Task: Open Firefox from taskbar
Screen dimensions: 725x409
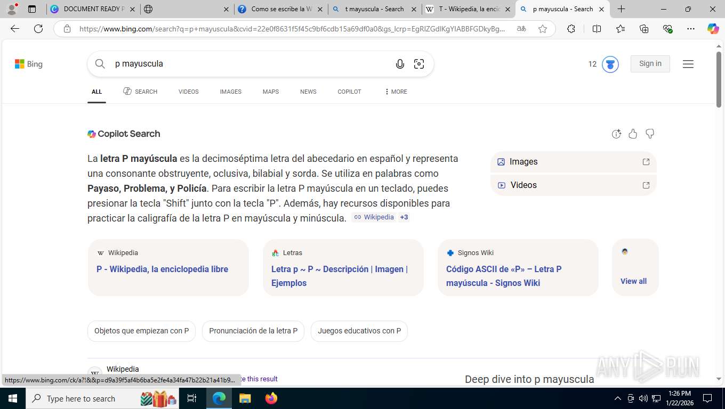Action: tap(271, 398)
